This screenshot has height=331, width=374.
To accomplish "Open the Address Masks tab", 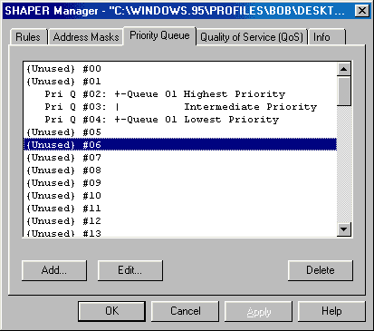I will pos(86,37).
